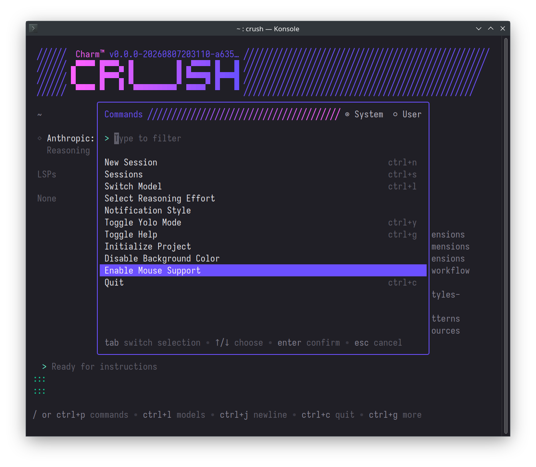This screenshot has height=467, width=536.
Task: Select the User commands radio option
Action: [407, 115]
